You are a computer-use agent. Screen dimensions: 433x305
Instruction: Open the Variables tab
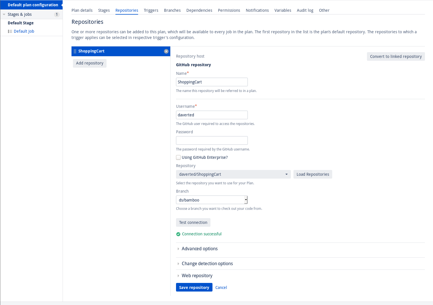pos(283,10)
